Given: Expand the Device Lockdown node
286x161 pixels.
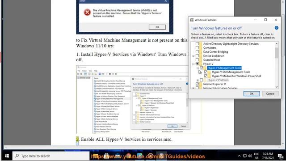Looking at the screenshot, I should [x=193, y=56].
